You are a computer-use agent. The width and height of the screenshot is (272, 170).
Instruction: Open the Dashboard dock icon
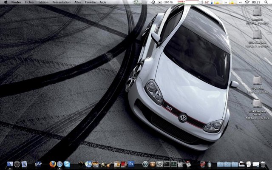click(17, 164)
